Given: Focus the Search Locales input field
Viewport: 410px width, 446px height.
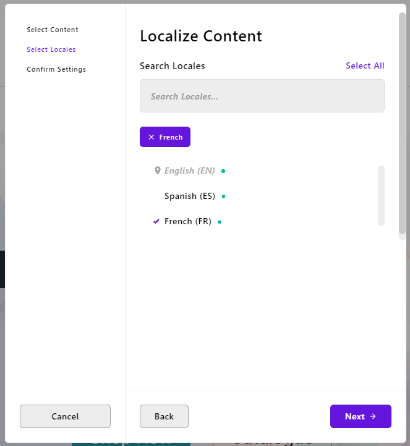Looking at the screenshot, I should [262, 96].
